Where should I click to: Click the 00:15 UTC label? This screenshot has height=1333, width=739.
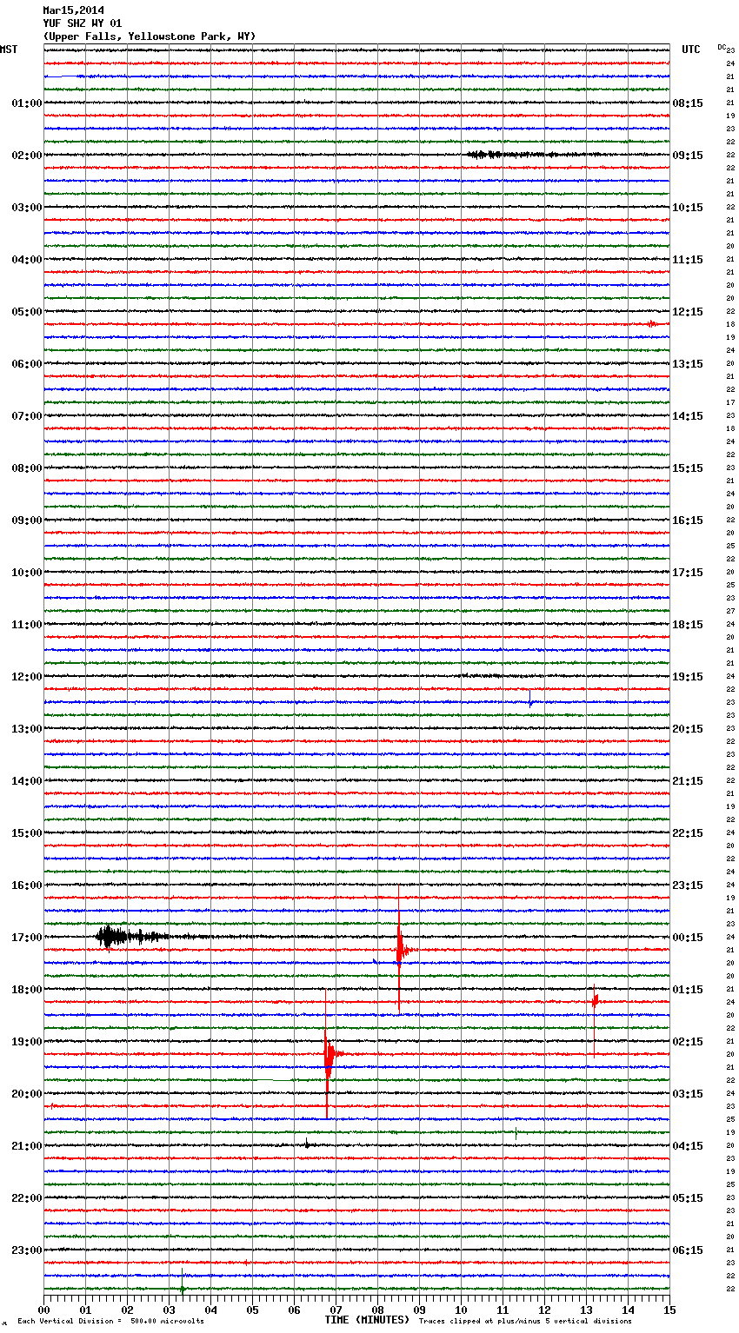coord(688,938)
